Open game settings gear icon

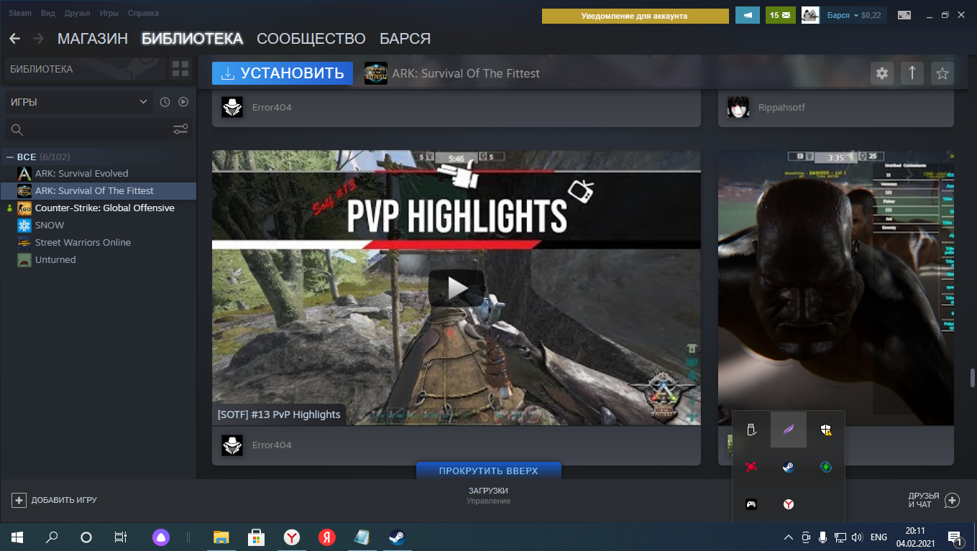[x=882, y=73]
